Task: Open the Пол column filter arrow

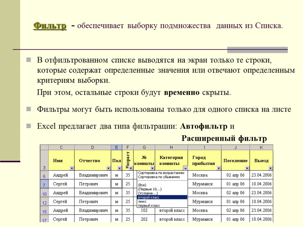Action: pos(120,168)
